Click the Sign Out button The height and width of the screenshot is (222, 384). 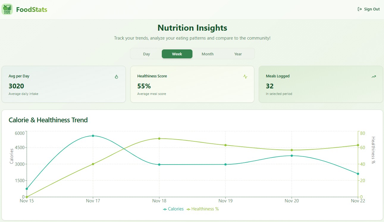pos(369,9)
